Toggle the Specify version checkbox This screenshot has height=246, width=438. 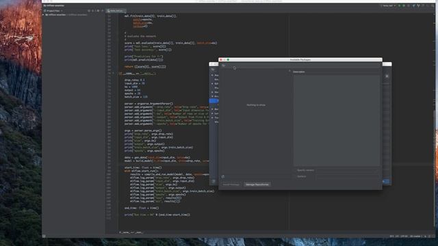(295, 170)
